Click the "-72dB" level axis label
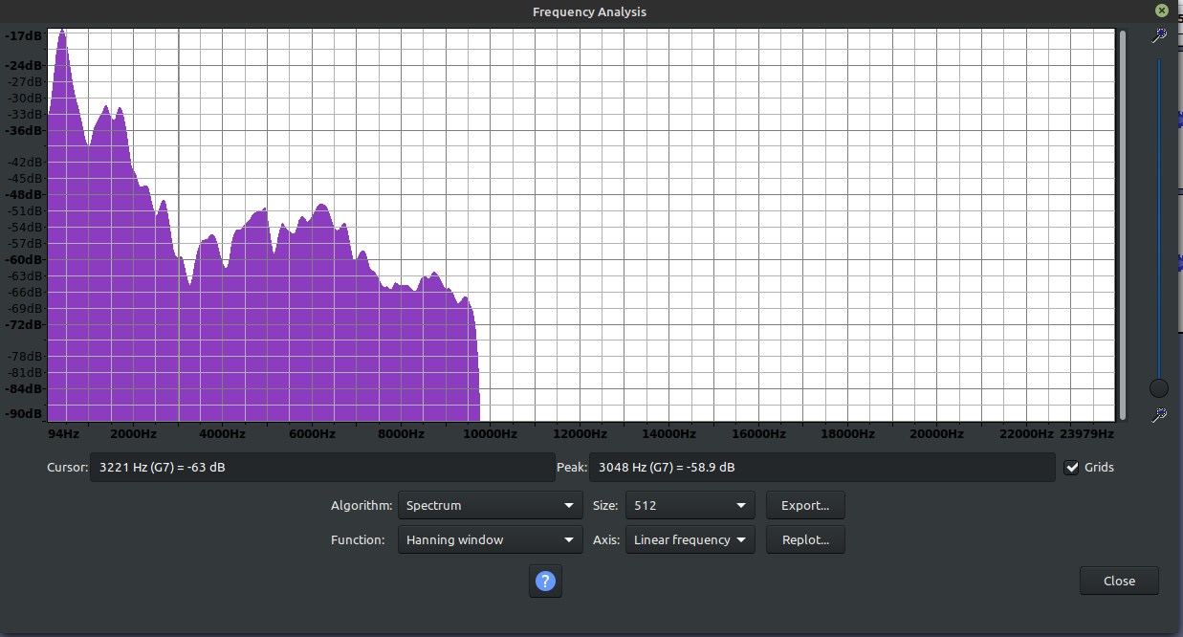This screenshot has height=637, width=1183. pos(23,324)
